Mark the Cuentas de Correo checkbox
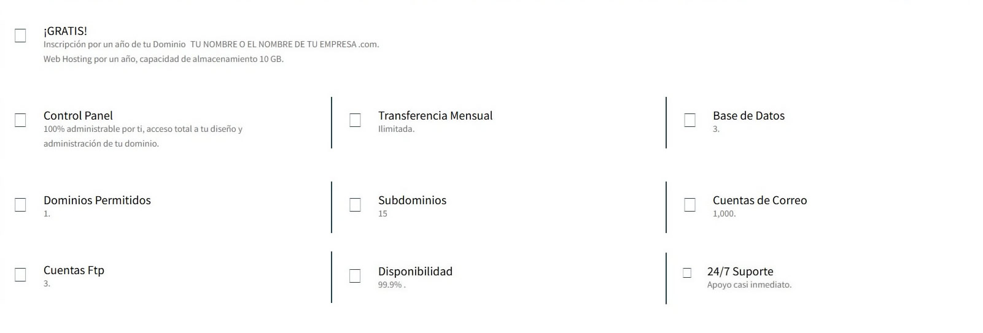 [690, 205]
